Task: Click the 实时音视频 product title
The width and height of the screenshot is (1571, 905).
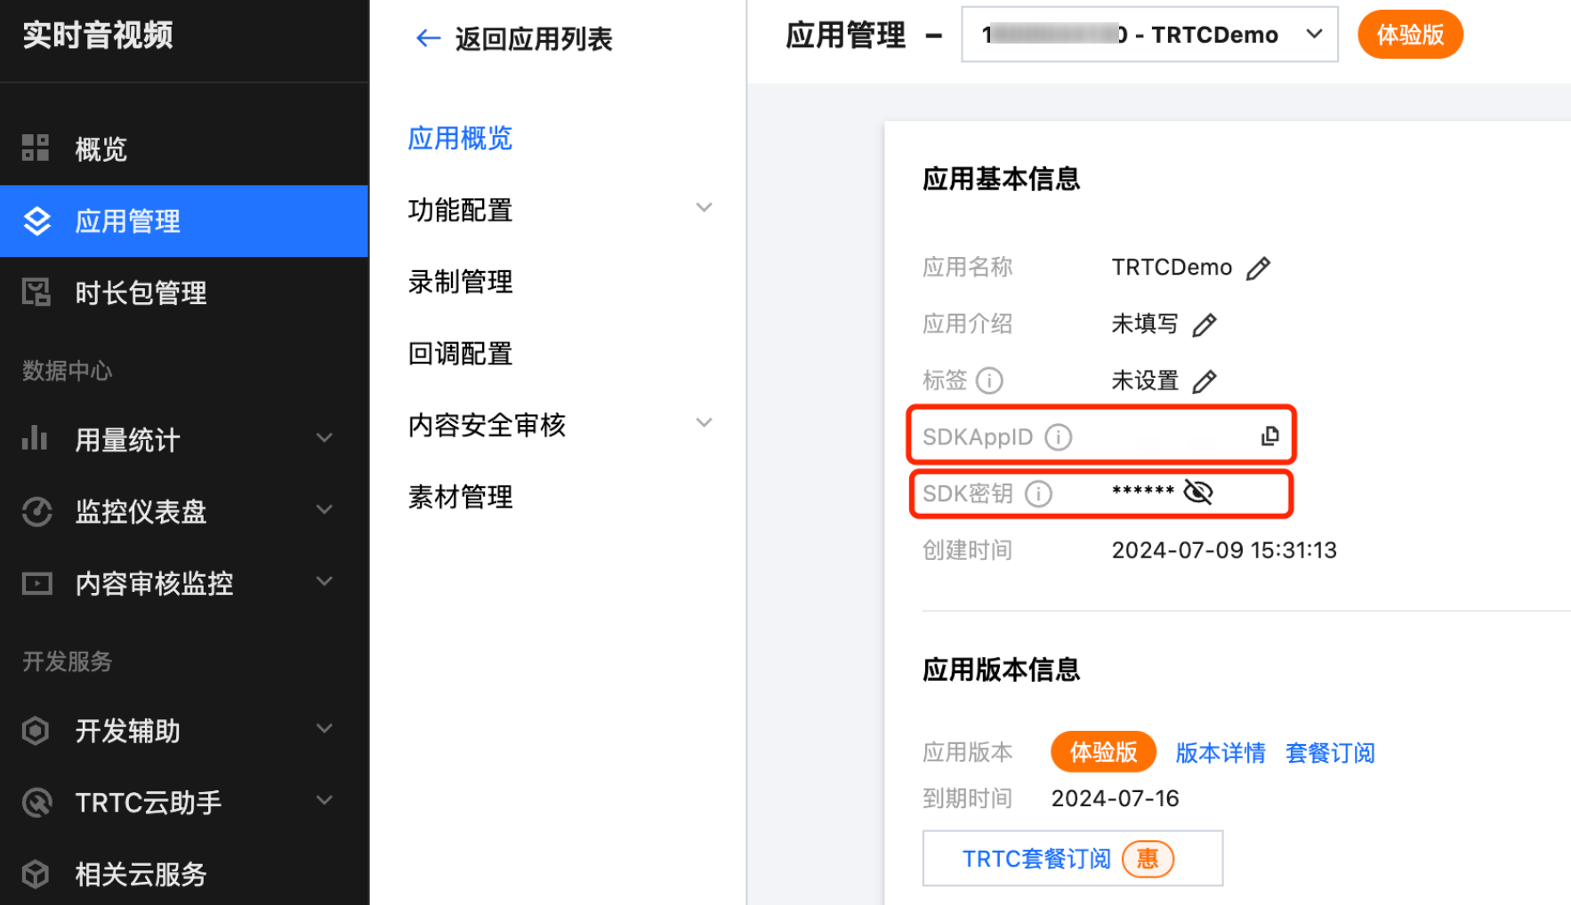Action: (x=98, y=36)
